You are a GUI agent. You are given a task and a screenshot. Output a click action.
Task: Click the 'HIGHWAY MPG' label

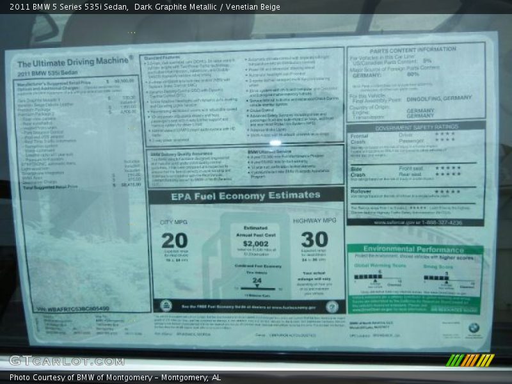(x=314, y=221)
